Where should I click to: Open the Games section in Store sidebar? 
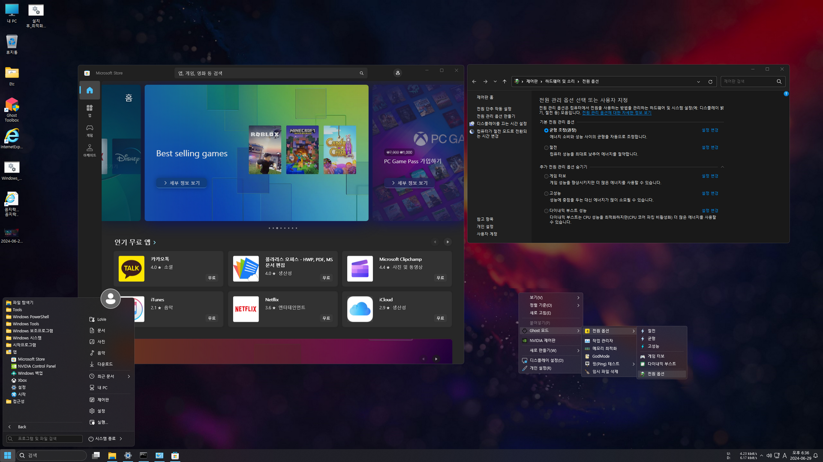pyautogui.click(x=90, y=130)
